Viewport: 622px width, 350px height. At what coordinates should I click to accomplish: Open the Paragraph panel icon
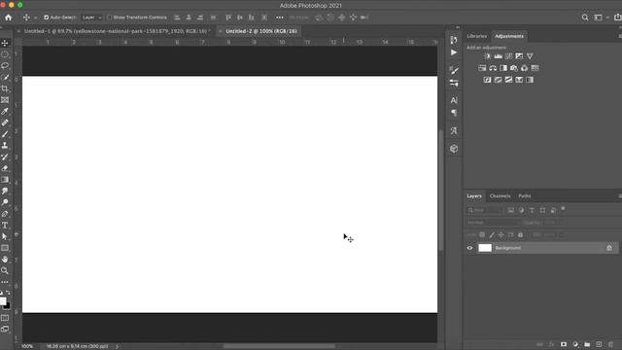(x=454, y=113)
